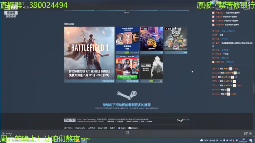255x143 pixels.
Task: Show hidden tray icons chevron
Action: pos(221,140)
